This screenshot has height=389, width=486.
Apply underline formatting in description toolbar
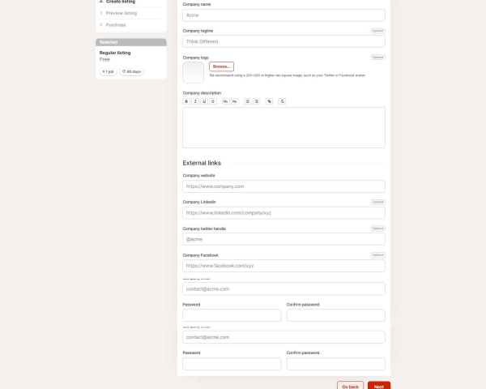coord(203,101)
